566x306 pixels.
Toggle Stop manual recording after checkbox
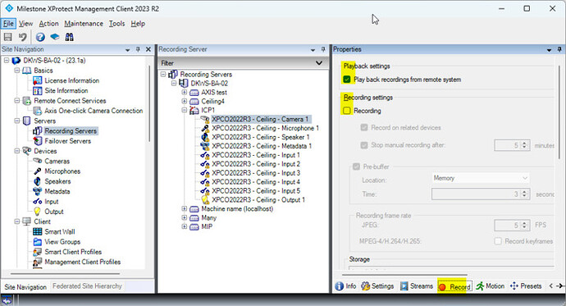(x=364, y=145)
